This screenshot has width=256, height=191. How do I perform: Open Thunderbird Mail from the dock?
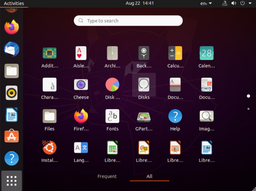pos(11,49)
